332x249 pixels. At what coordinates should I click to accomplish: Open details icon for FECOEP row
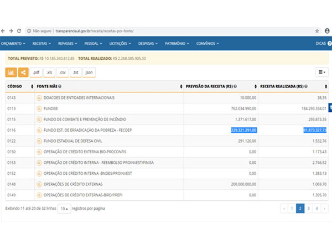[x=39, y=130]
